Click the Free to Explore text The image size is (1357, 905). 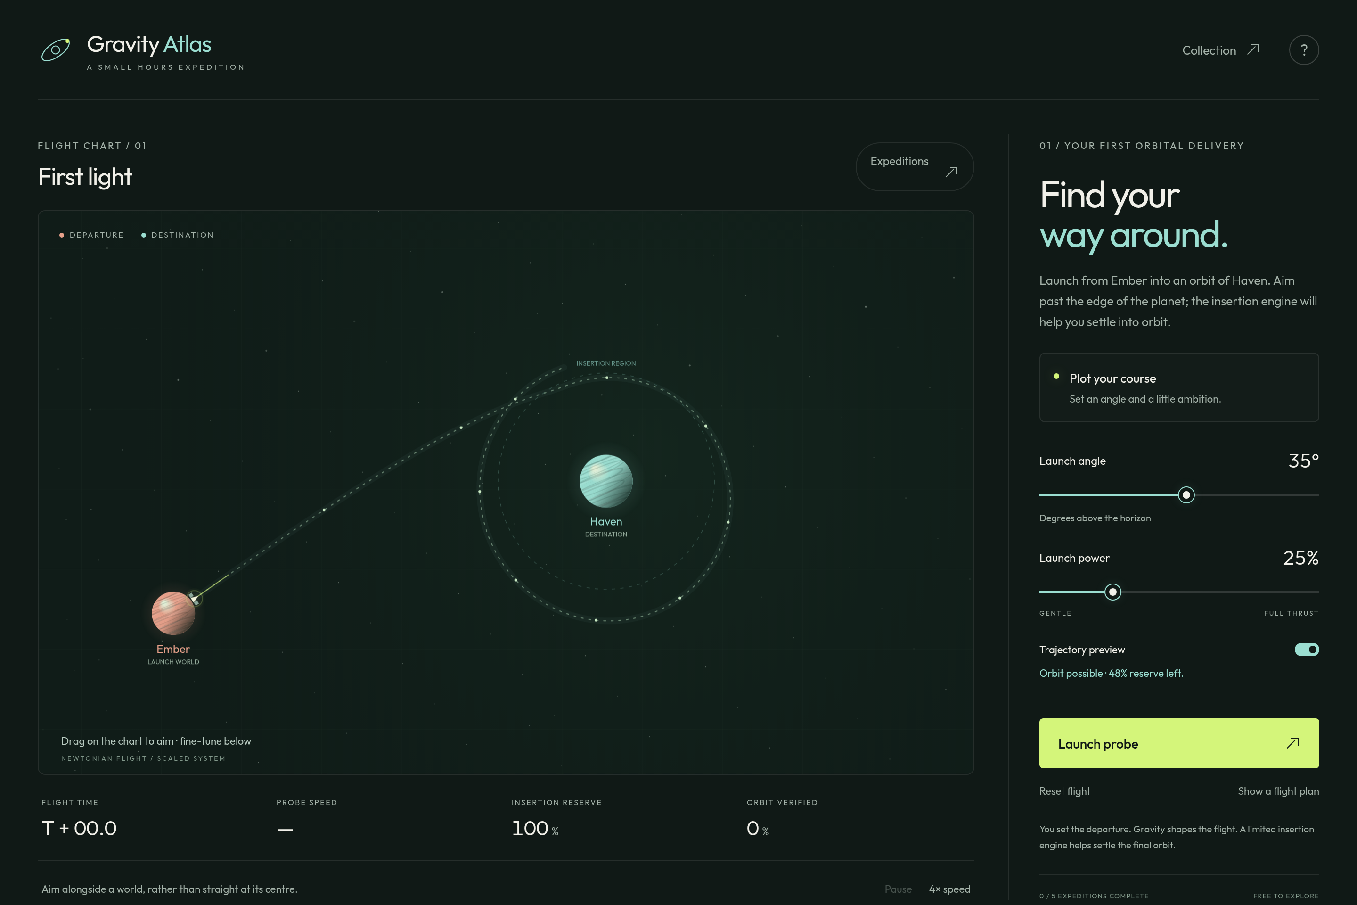click(1286, 896)
